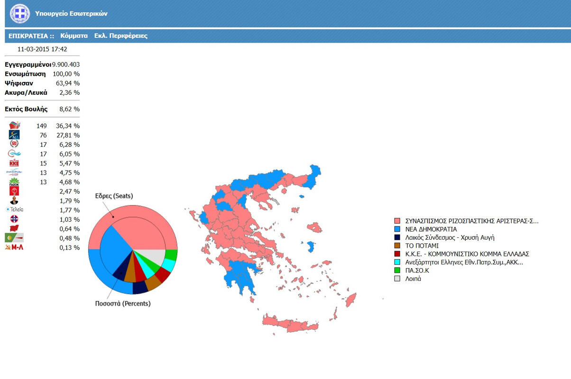
Task: Click the Ενσωμάτωση 100,00 % statistic
Action: click(x=42, y=74)
